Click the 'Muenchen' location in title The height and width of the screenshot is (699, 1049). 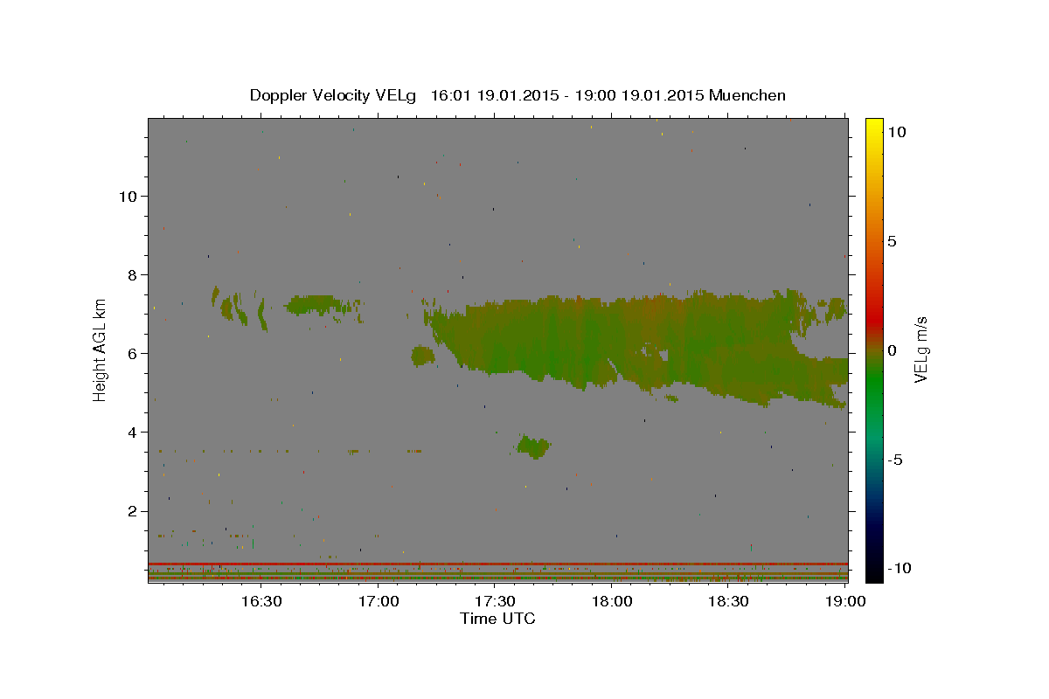click(x=747, y=95)
